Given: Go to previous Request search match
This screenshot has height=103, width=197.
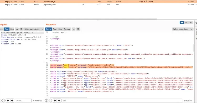Looking at the screenshot, I should pos(8,100).
